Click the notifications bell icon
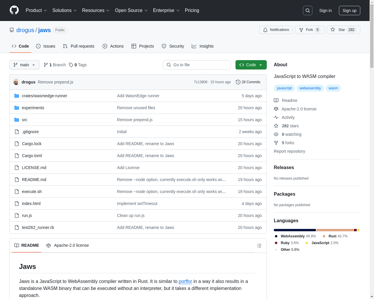Viewport: 374px width, 299px height. [x=265, y=30]
